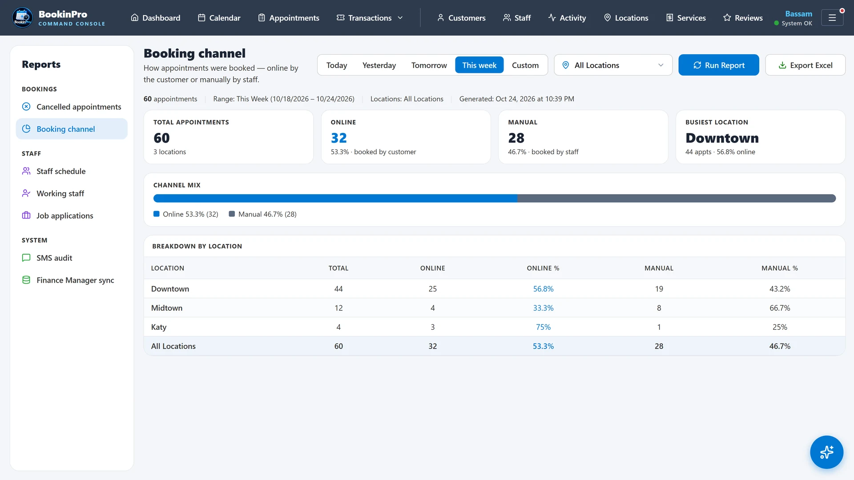Click the Downtown location row name
854x480 pixels.
click(170, 289)
